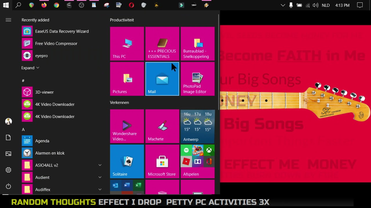Click the user account avatar
This screenshot has width=371, height=208.
coord(8,121)
